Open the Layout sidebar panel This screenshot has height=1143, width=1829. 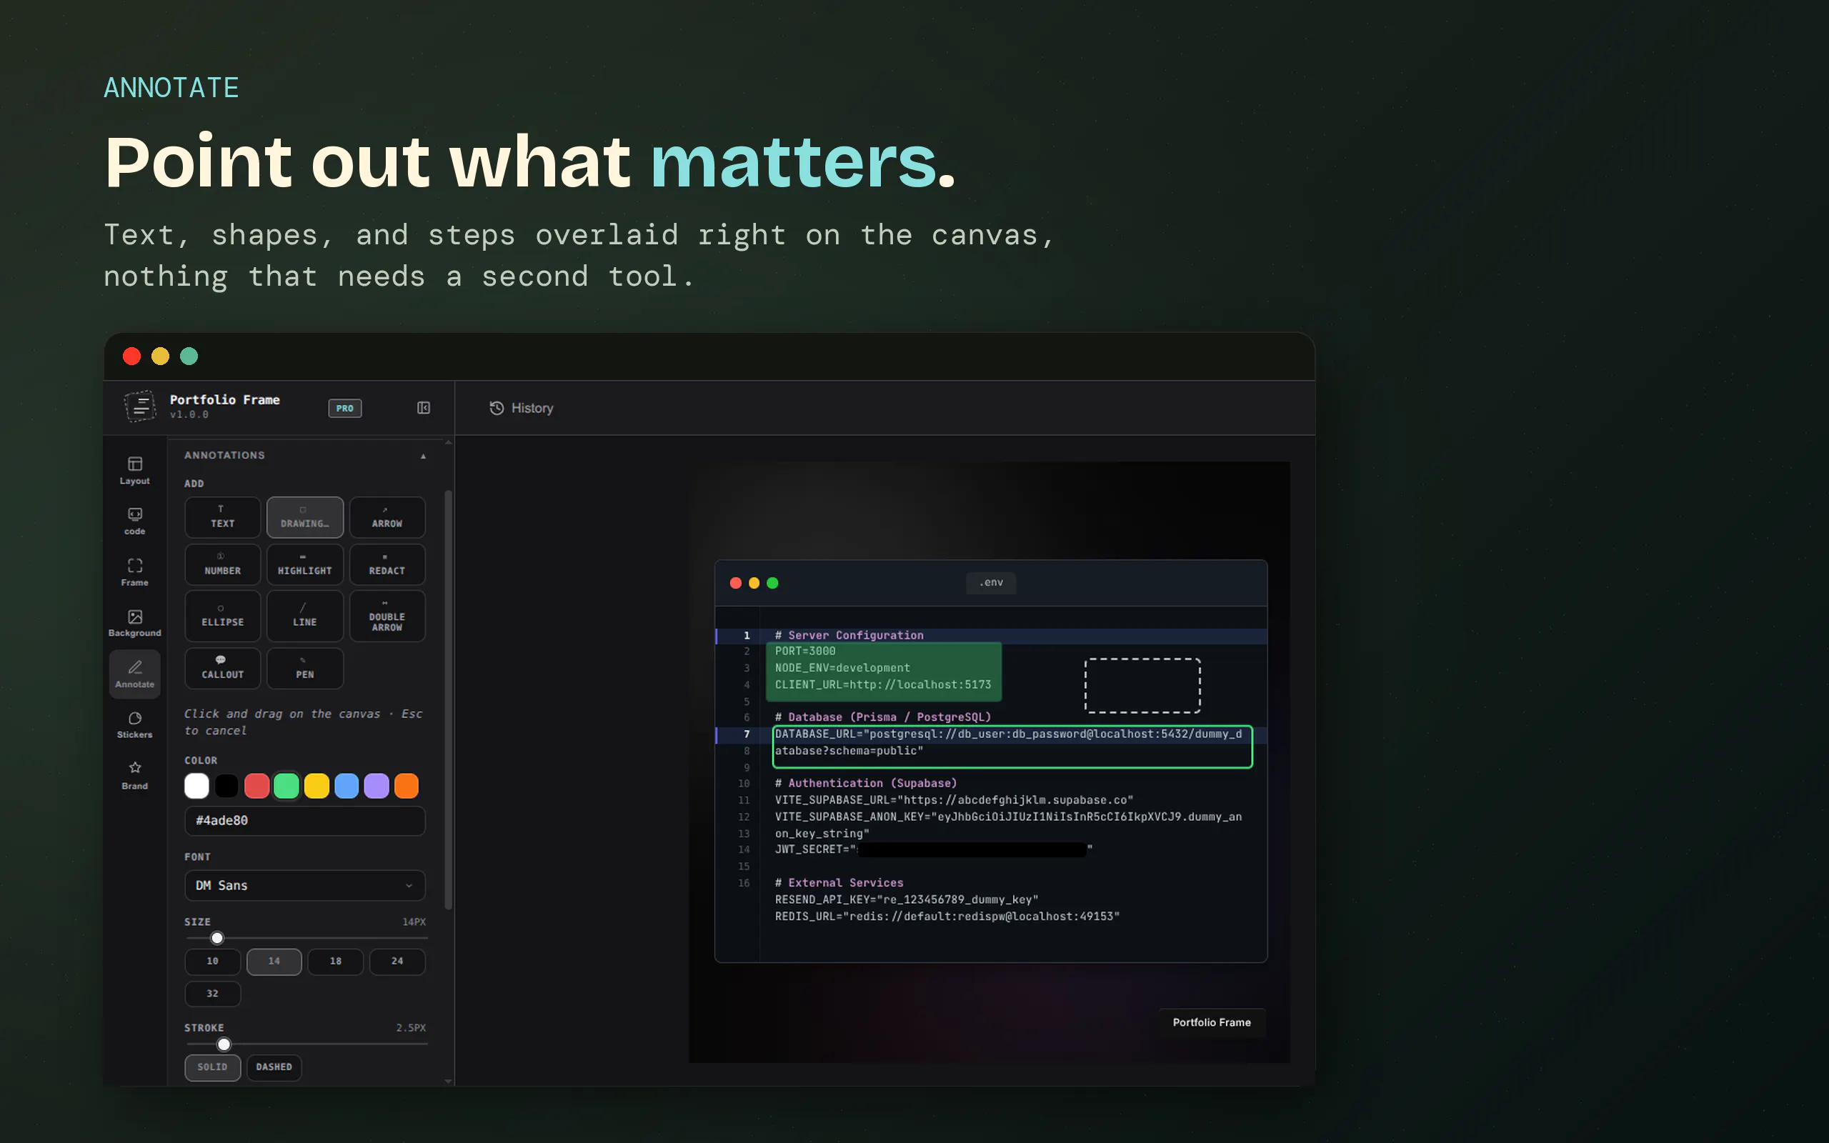click(134, 470)
